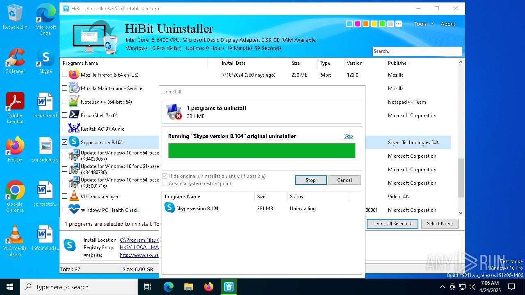Open more color themes ellipsis button

click(398, 24)
